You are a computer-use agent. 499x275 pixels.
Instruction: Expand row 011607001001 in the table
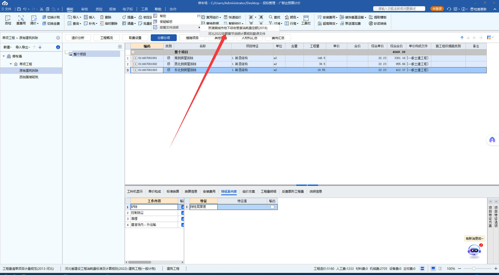coord(135,58)
